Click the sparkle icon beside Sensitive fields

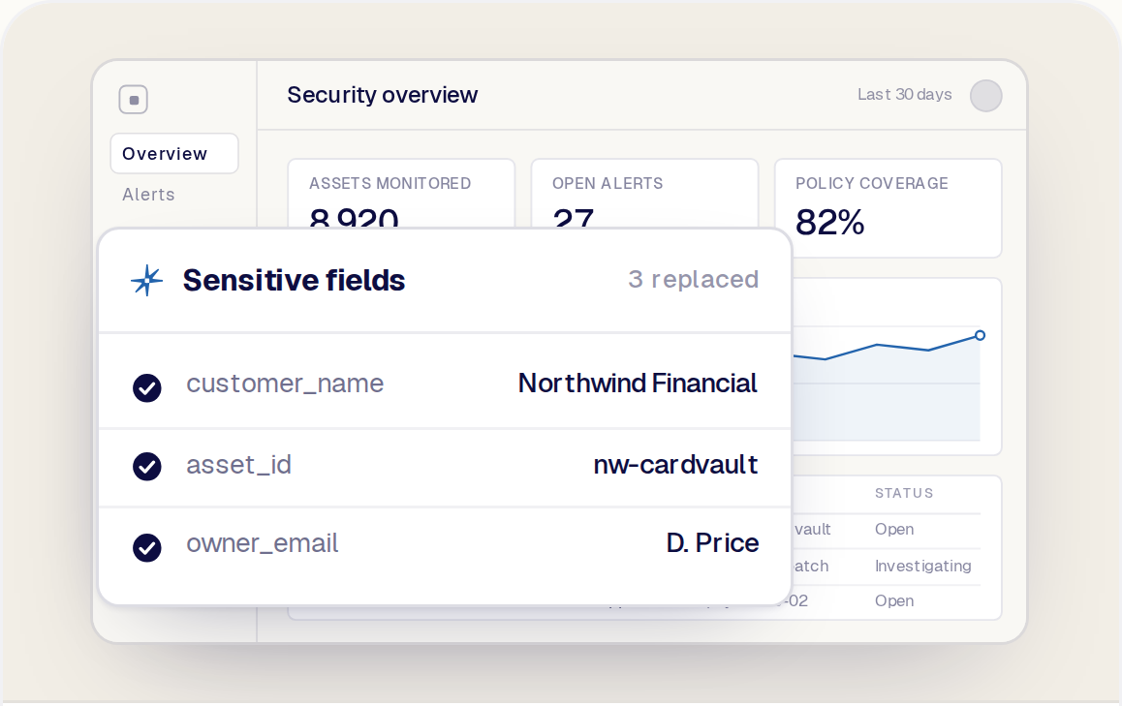coord(146,281)
